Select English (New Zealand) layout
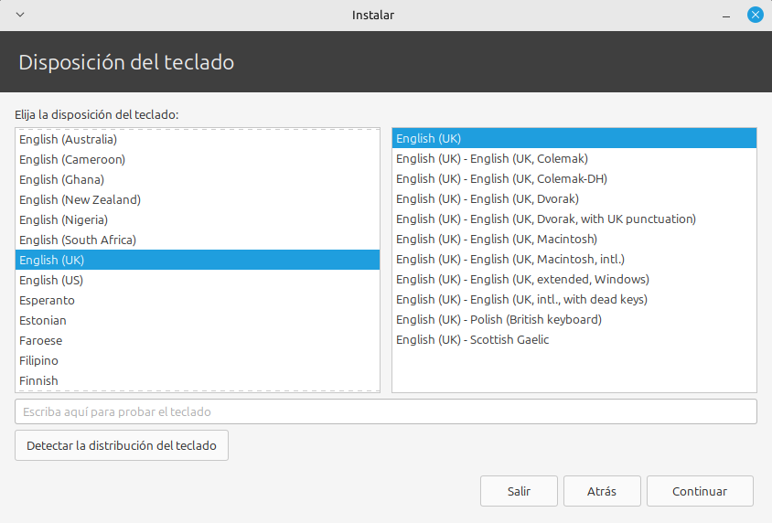Image resolution: width=772 pixels, height=523 pixels. [198, 199]
